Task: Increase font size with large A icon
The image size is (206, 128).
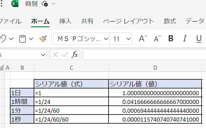Action: 143,39
